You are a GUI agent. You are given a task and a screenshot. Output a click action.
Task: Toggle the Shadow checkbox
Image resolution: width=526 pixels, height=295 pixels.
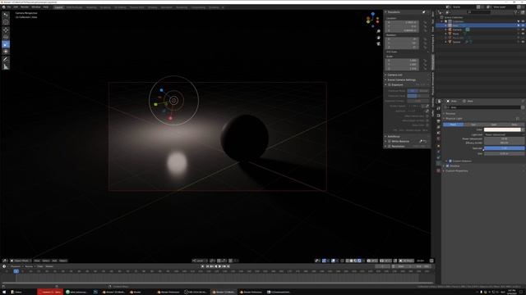tap(447, 166)
